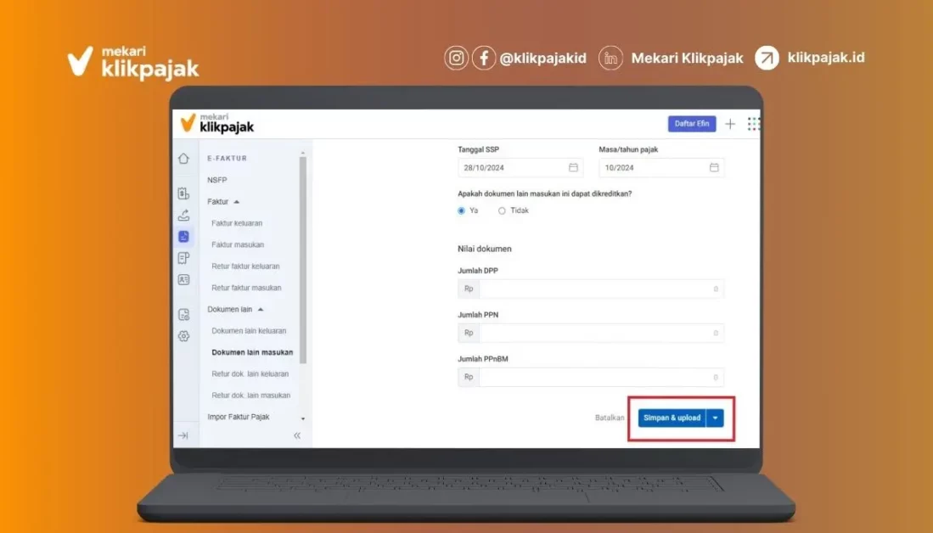933x533 pixels.
Task: Click the Daftar Efin button
Action: pyautogui.click(x=691, y=124)
